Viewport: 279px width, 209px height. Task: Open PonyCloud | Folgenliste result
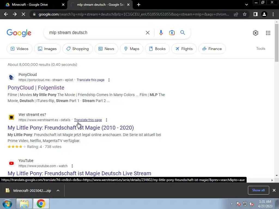(x=36, y=88)
